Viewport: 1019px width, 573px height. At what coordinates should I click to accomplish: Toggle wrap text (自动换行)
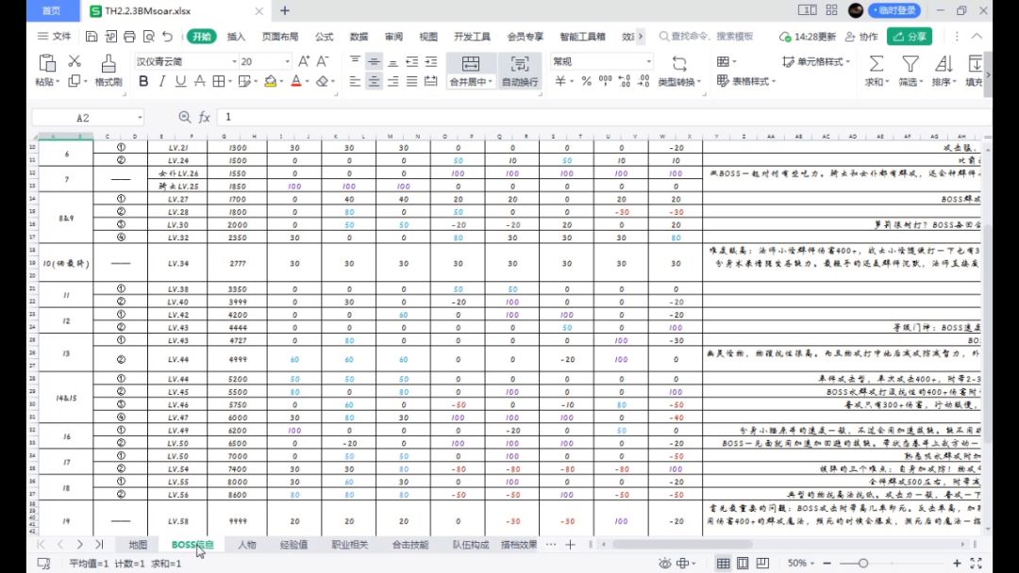[520, 71]
